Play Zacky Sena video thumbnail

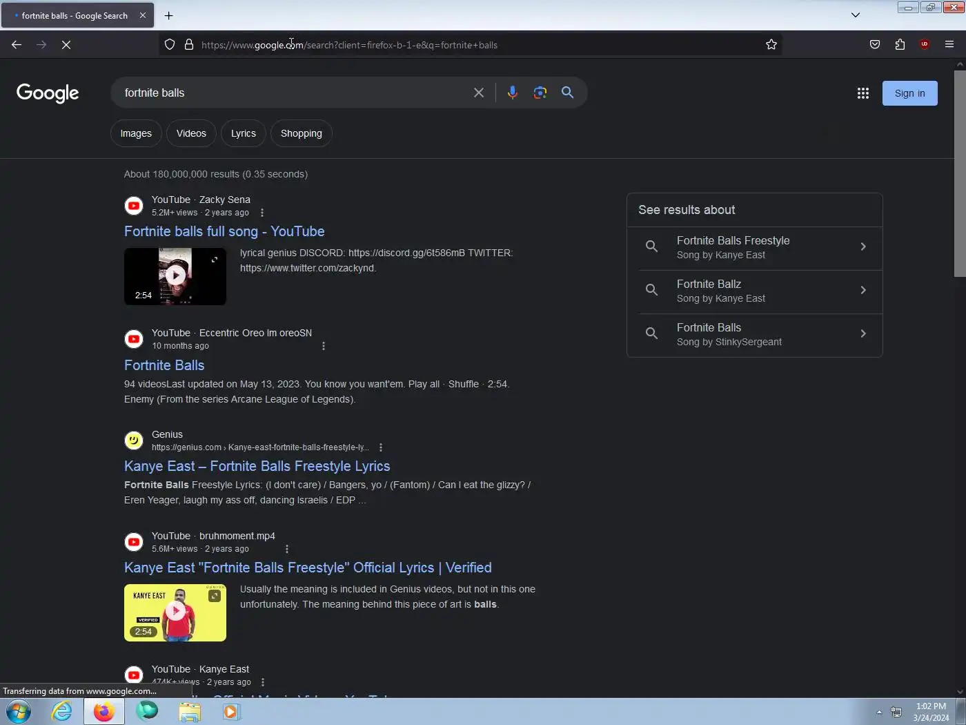pos(175,276)
